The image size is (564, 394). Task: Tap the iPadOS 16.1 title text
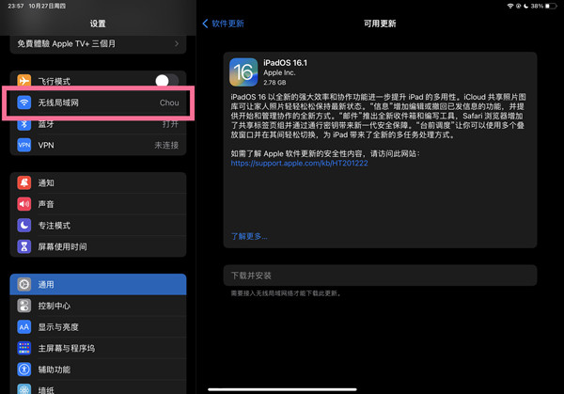(285, 63)
